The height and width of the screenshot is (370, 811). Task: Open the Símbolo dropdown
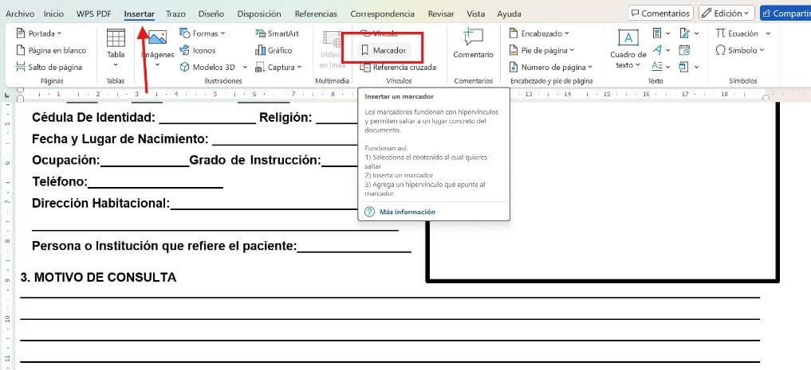tap(739, 50)
